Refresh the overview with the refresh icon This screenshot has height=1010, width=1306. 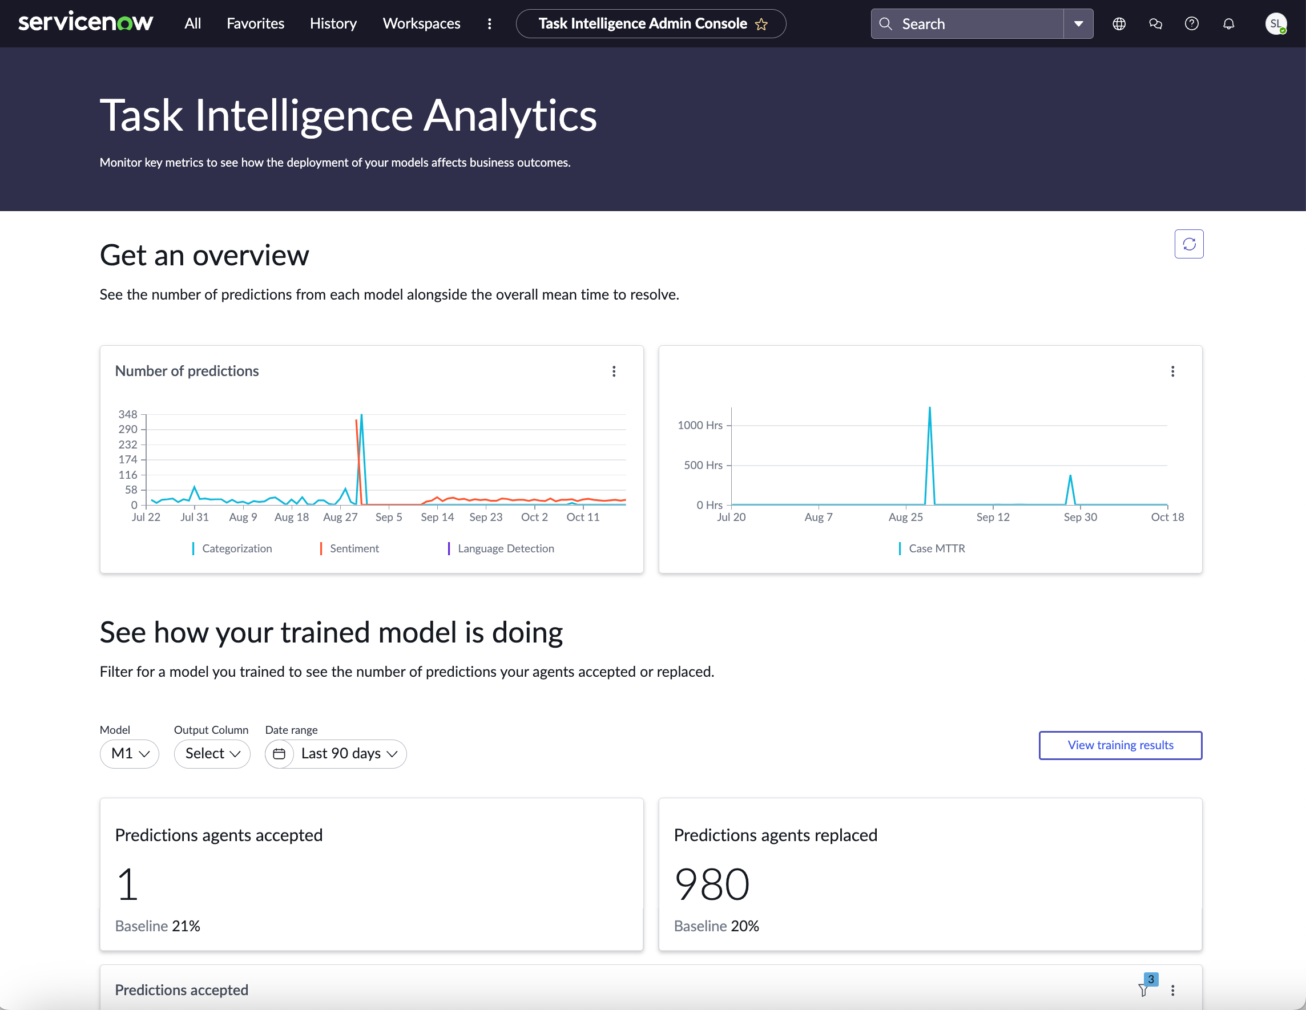(x=1189, y=244)
